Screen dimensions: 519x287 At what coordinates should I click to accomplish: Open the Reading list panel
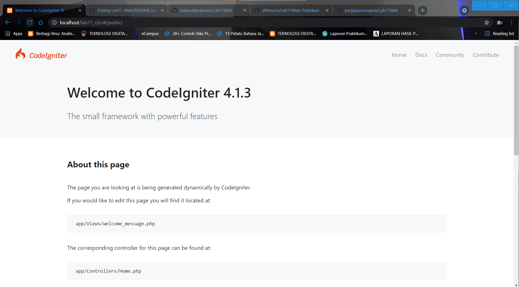500,33
